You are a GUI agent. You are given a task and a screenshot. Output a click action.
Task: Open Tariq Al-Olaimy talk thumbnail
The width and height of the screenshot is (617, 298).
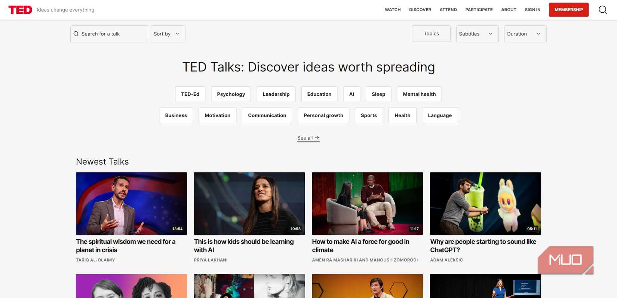[131, 204]
